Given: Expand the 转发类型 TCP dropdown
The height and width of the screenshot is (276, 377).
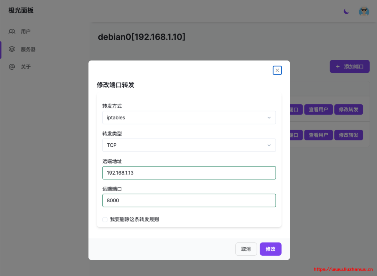Looking at the screenshot, I should tap(189, 145).
